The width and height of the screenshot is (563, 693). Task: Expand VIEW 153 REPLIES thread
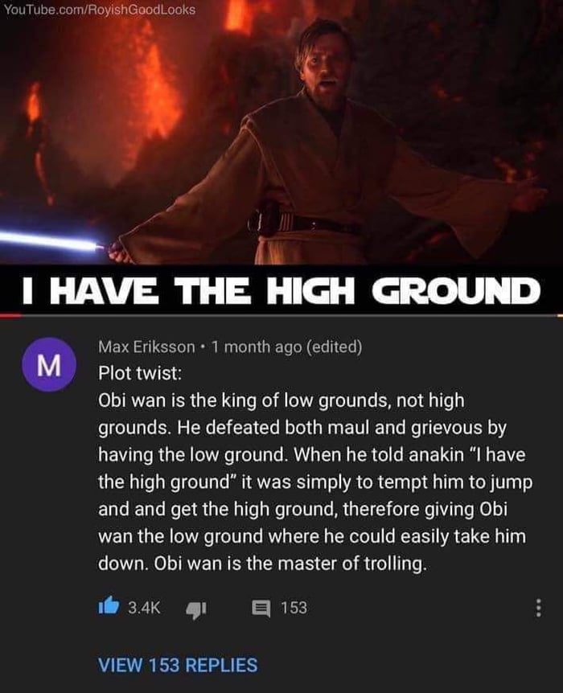(178, 665)
